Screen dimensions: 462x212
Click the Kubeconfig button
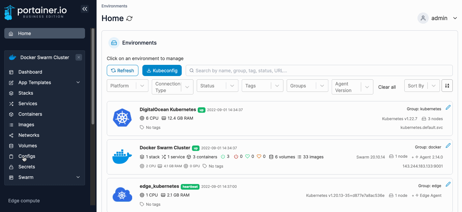pos(162,70)
